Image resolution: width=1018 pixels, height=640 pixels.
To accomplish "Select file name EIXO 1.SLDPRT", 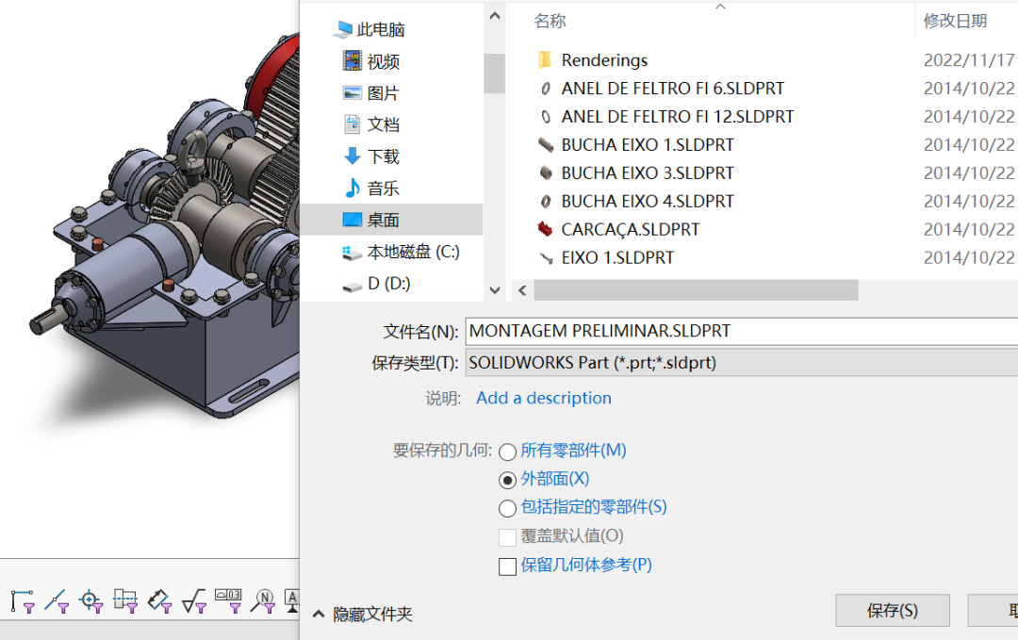I will [617, 257].
